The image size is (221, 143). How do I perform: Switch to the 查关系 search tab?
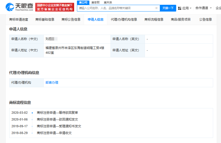tap(108, 2)
